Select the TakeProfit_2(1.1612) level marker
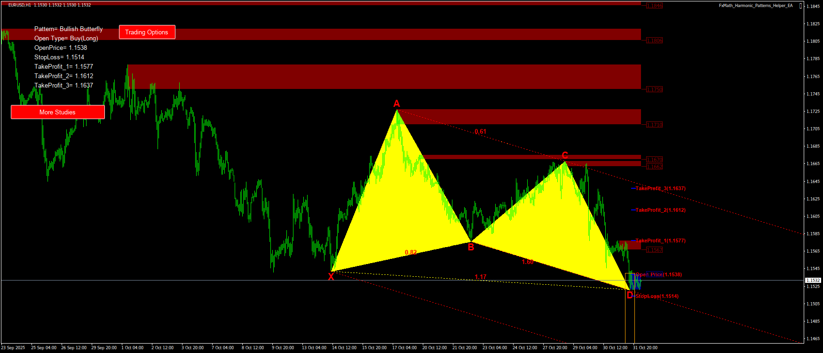Image resolution: width=823 pixels, height=353 pixels. 660,210
